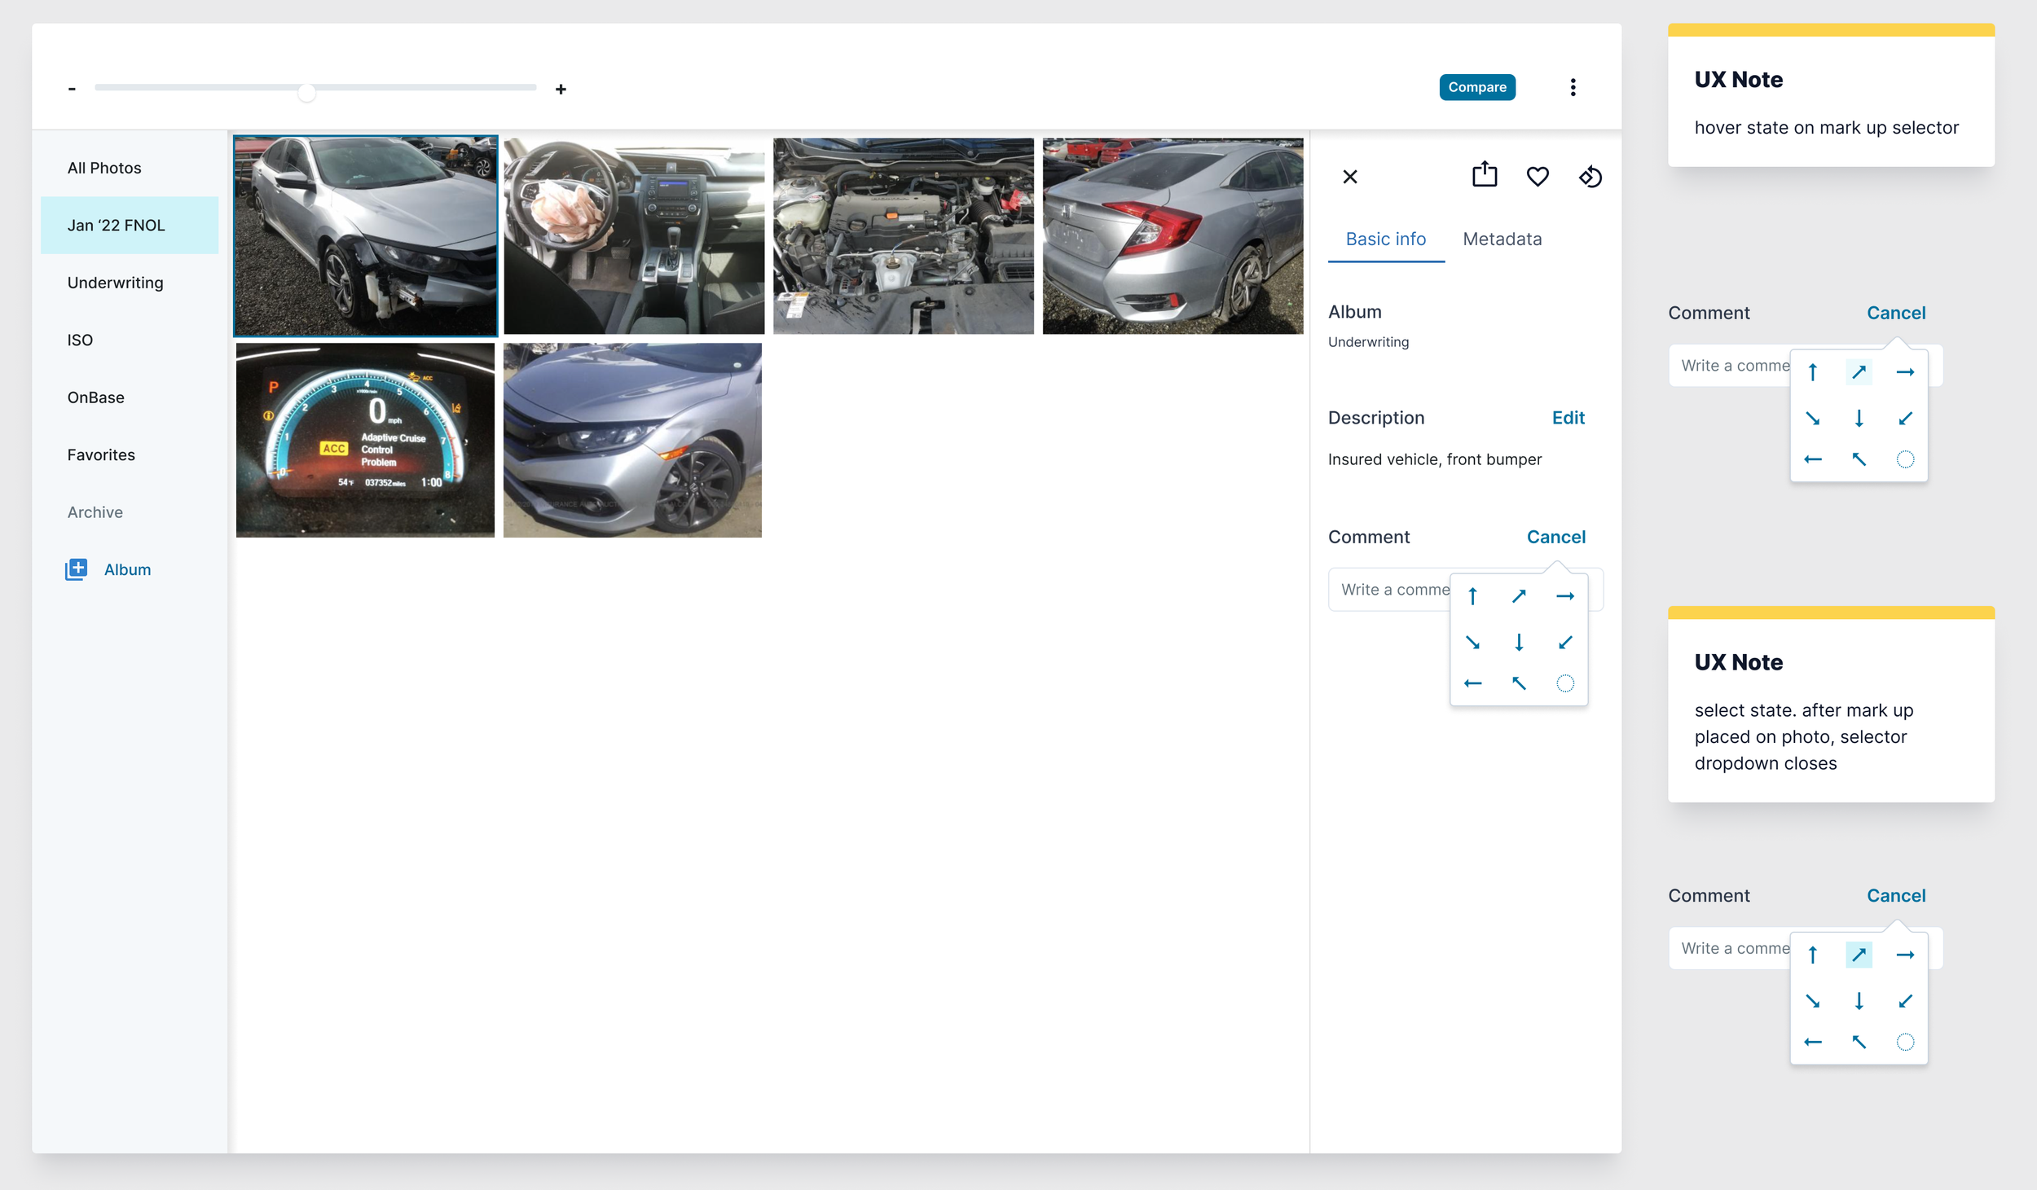The height and width of the screenshot is (1190, 2037).
Task: Open the three-dot more options menu
Action: [x=1573, y=87]
